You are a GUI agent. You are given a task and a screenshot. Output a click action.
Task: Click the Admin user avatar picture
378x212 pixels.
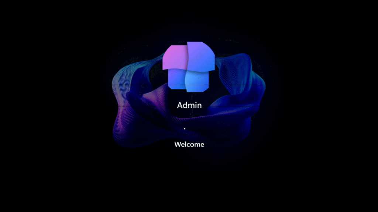[189, 67]
